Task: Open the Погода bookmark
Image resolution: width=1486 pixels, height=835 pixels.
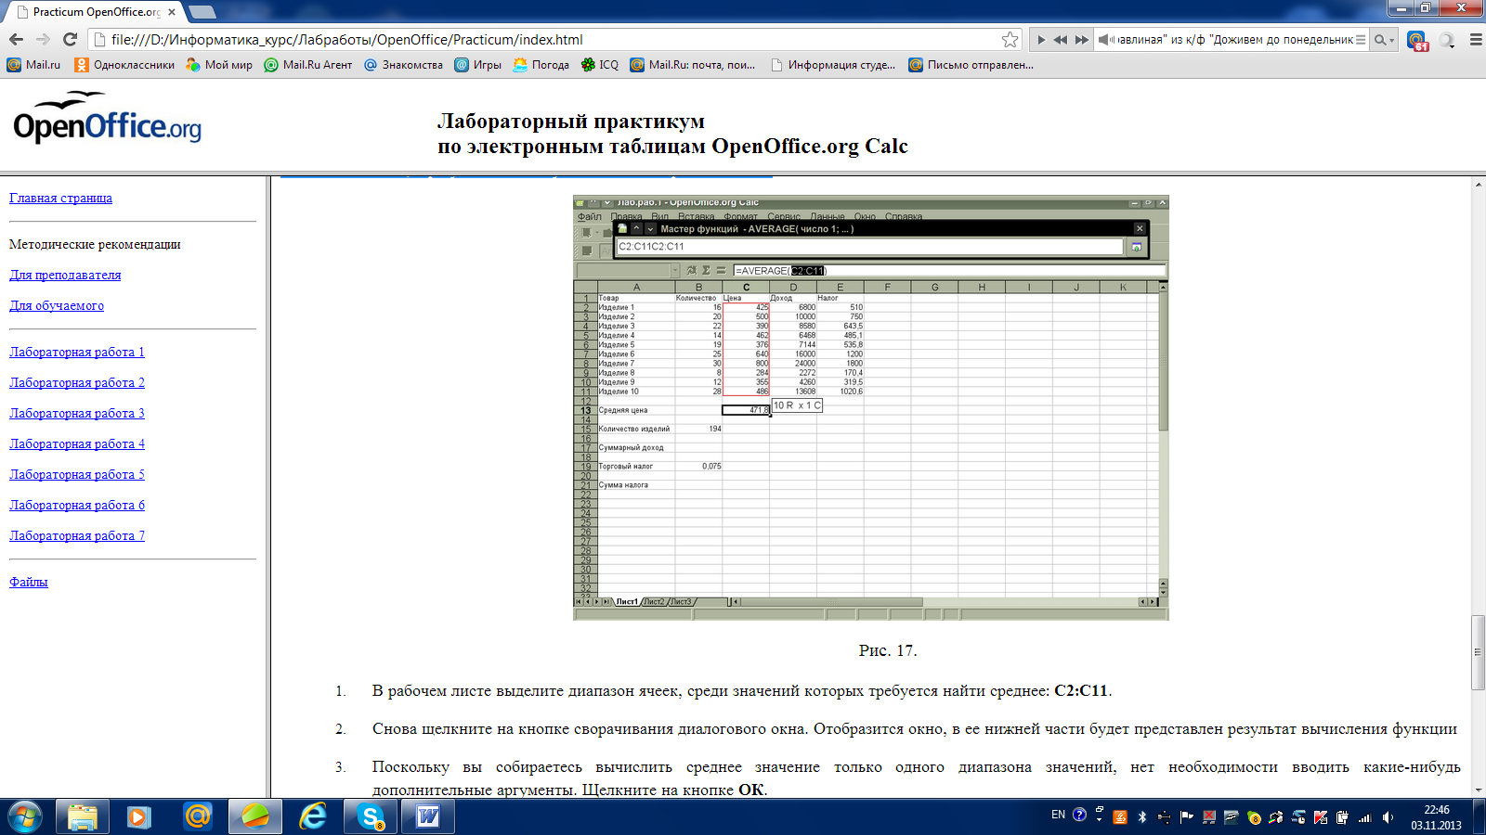Action: pyautogui.click(x=541, y=65)
